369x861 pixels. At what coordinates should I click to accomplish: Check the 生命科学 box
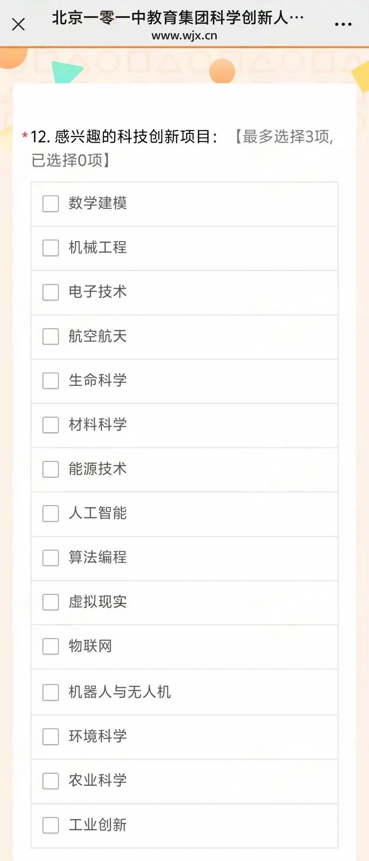51,381
